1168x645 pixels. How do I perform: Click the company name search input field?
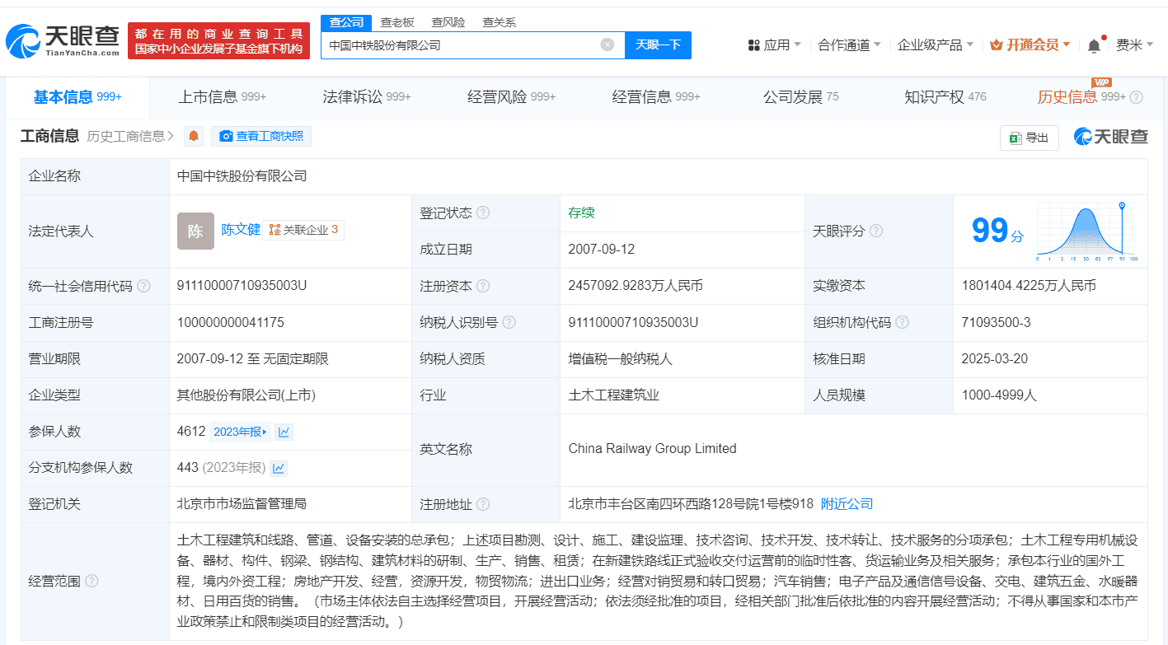tap(462, 45)
